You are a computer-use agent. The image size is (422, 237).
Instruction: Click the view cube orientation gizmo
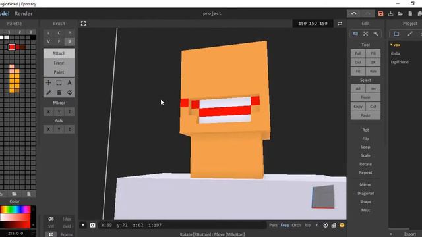323,196
